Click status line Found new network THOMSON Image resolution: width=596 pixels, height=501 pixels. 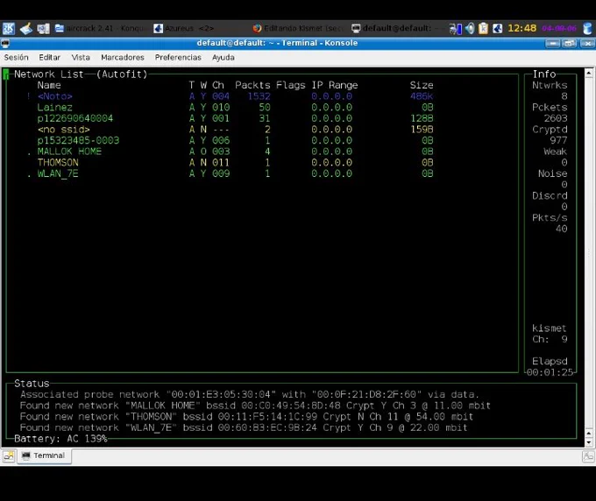point(246,417)
